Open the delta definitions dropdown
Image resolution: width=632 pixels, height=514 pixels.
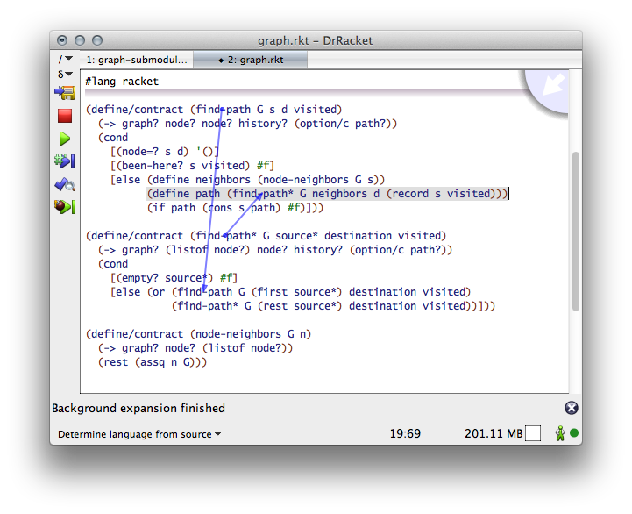coord(65,75)
